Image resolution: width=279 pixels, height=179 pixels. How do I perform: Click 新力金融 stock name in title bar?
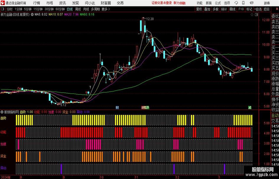tap(180, 3)
